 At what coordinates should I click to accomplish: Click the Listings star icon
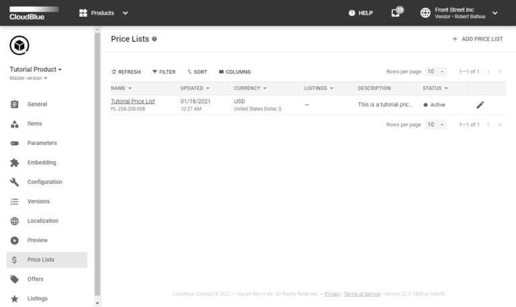pos(15,299)
